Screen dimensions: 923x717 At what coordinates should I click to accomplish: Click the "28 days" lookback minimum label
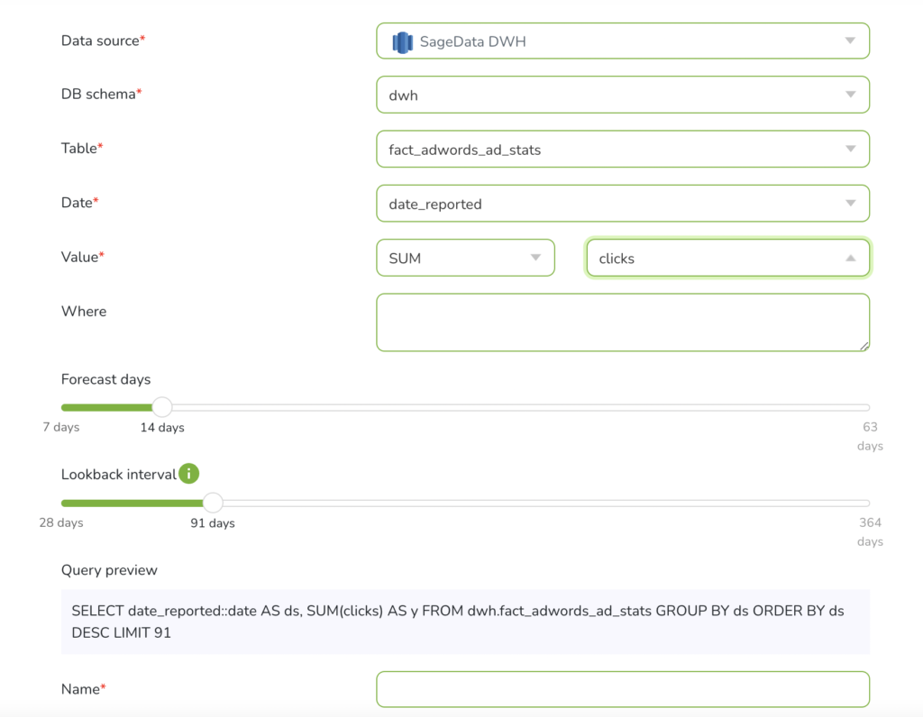(x=61, y=523)
